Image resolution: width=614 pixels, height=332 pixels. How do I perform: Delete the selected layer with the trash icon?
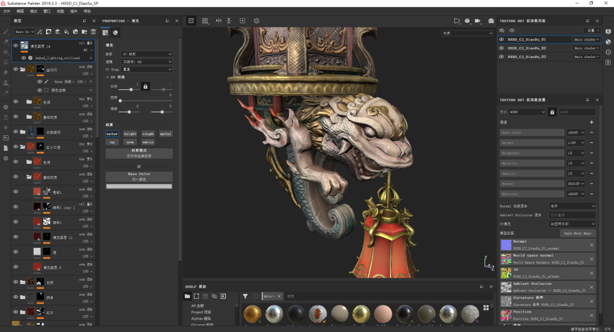93,32
